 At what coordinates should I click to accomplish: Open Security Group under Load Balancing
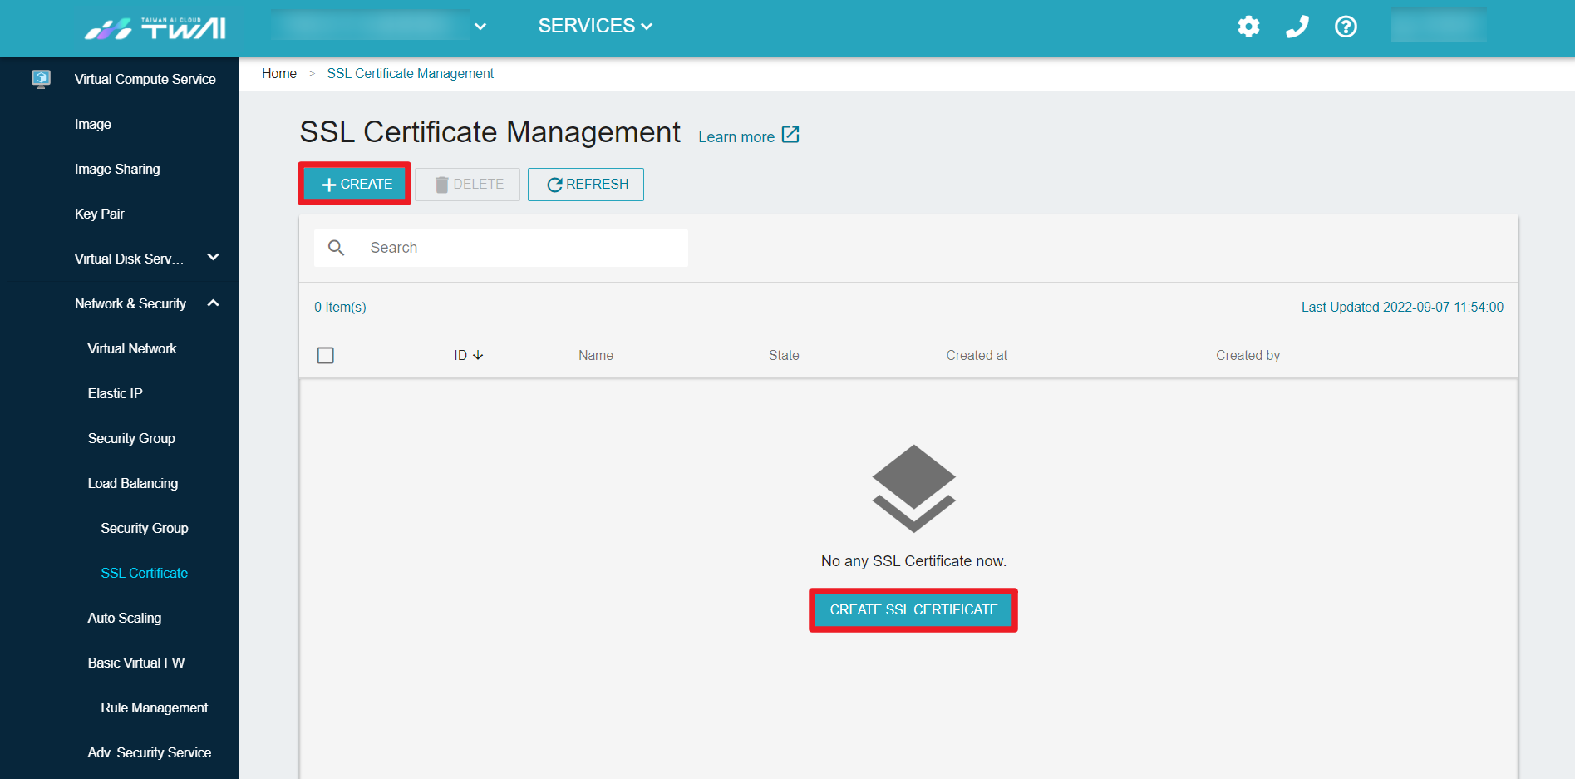coord(145,528)
